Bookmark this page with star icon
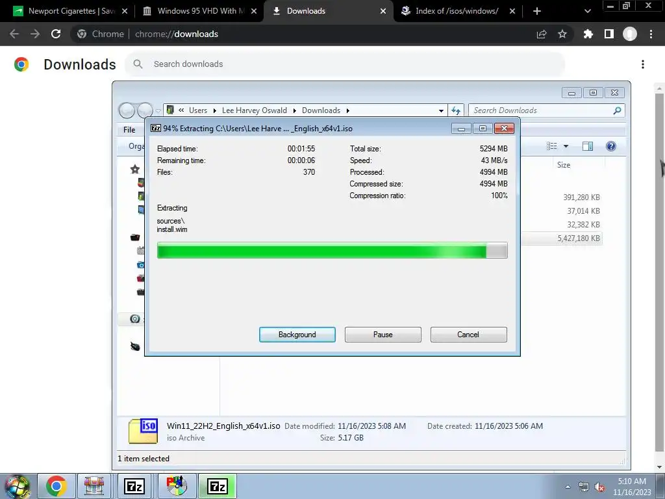This screenshot has width=665, height=499. click(x=562, y=34)
